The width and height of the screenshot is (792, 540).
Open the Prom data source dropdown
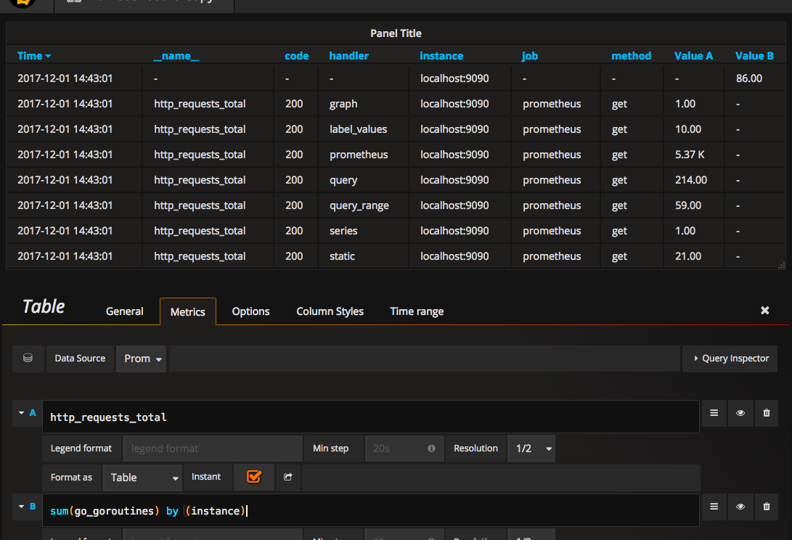[x=142, y=359]
